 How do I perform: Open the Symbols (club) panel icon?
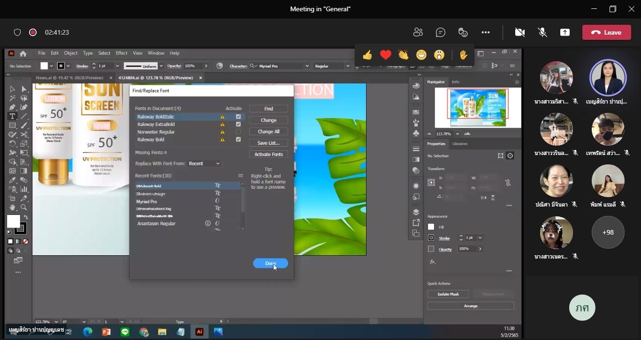coord(416,133)
